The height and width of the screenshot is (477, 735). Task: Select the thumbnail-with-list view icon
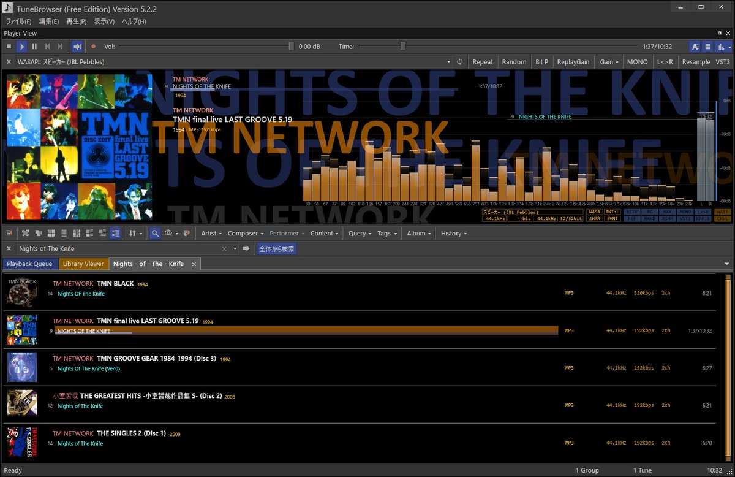coord(103,234)
